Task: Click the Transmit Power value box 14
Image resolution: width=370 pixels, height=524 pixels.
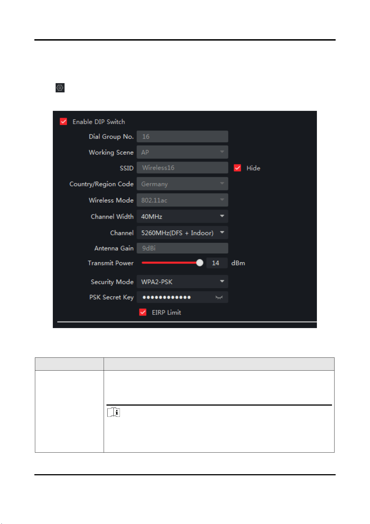Action: [217, 263]
